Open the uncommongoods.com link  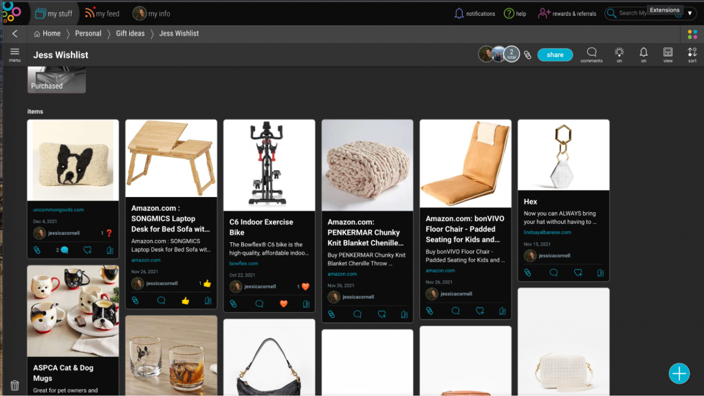pos(58,209)
